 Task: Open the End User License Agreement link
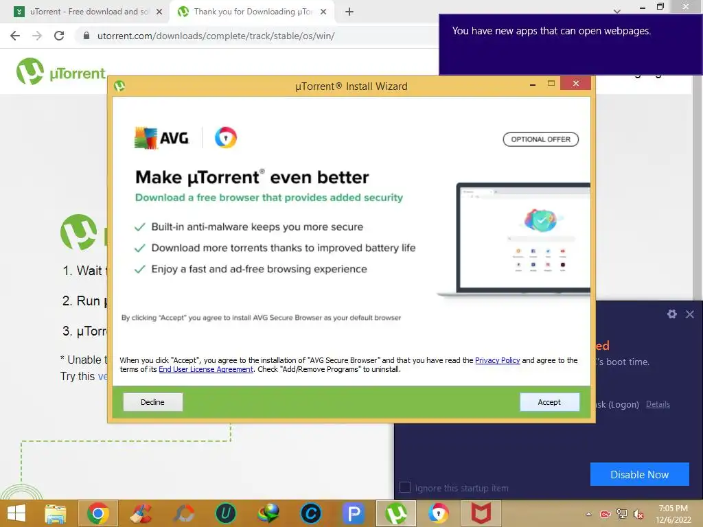pos(206,369)
